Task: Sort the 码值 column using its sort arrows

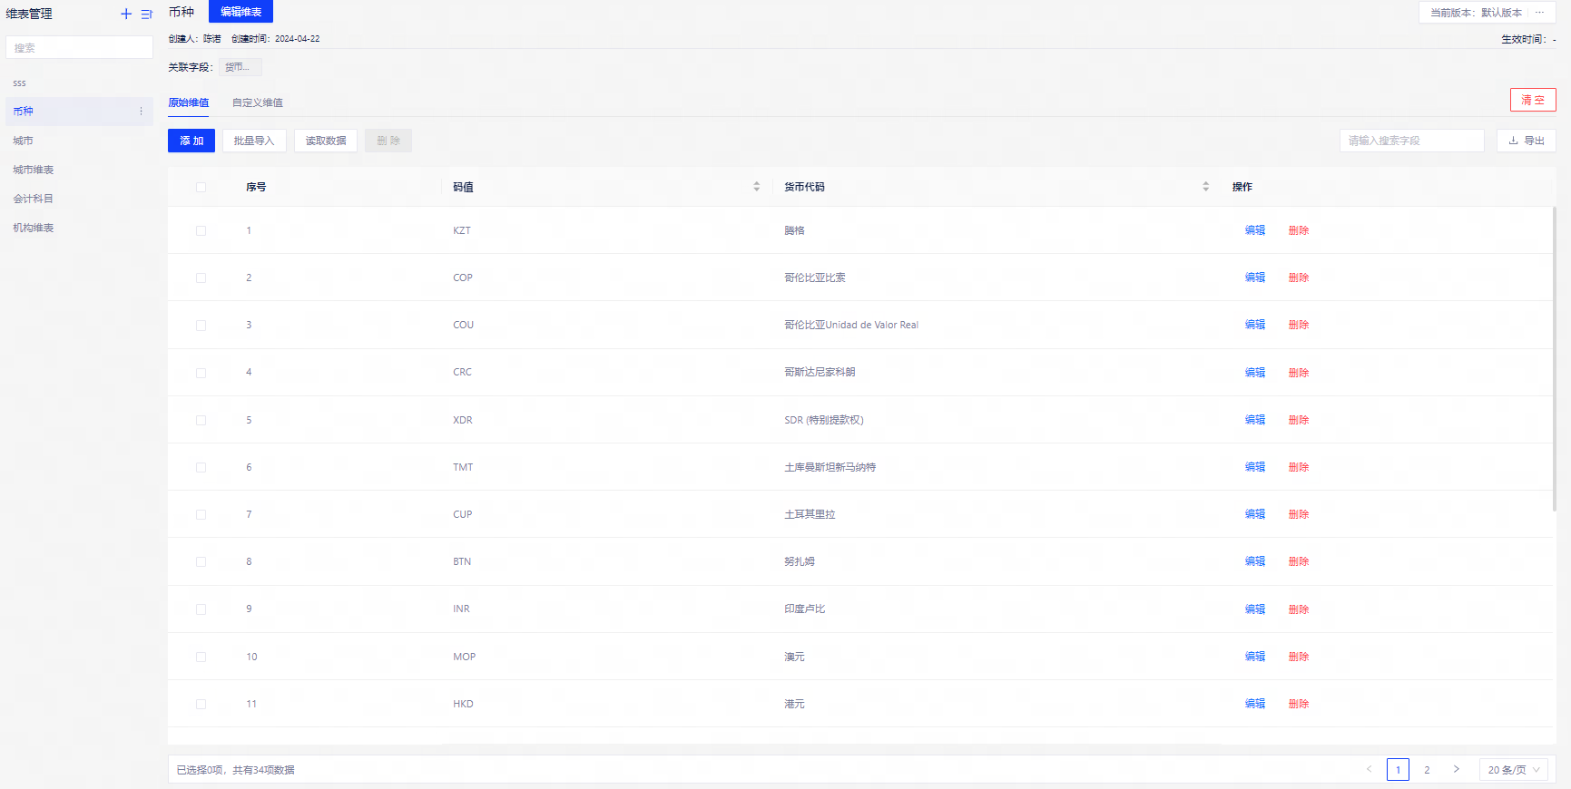Action: (756, 187)
